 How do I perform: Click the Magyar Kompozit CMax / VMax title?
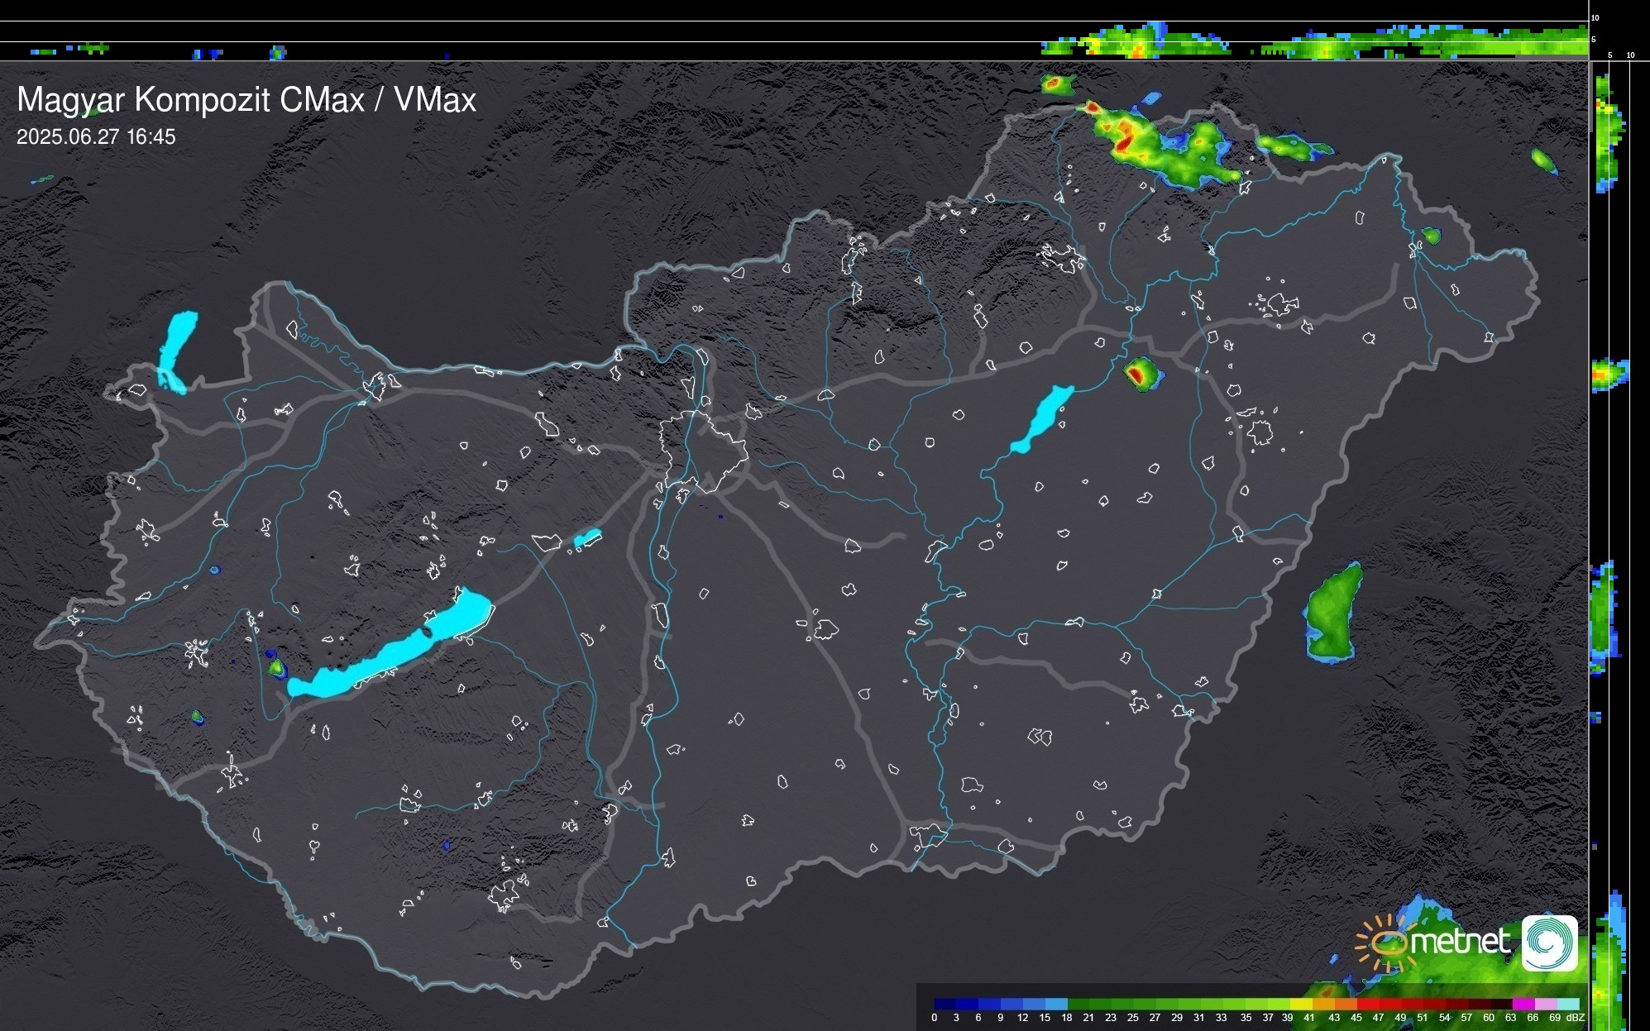pyautogui.click(x=246, y=100)
